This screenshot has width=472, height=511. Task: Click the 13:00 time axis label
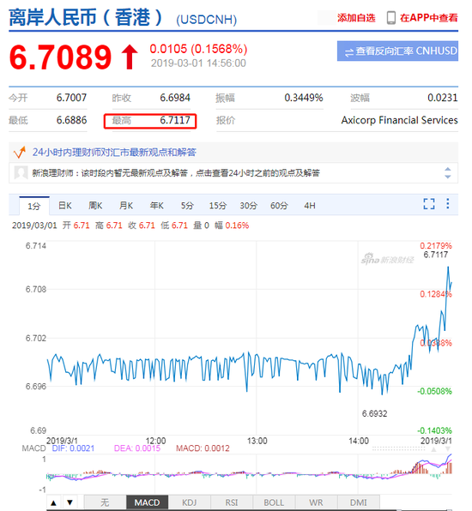click(x=257, y=441)
